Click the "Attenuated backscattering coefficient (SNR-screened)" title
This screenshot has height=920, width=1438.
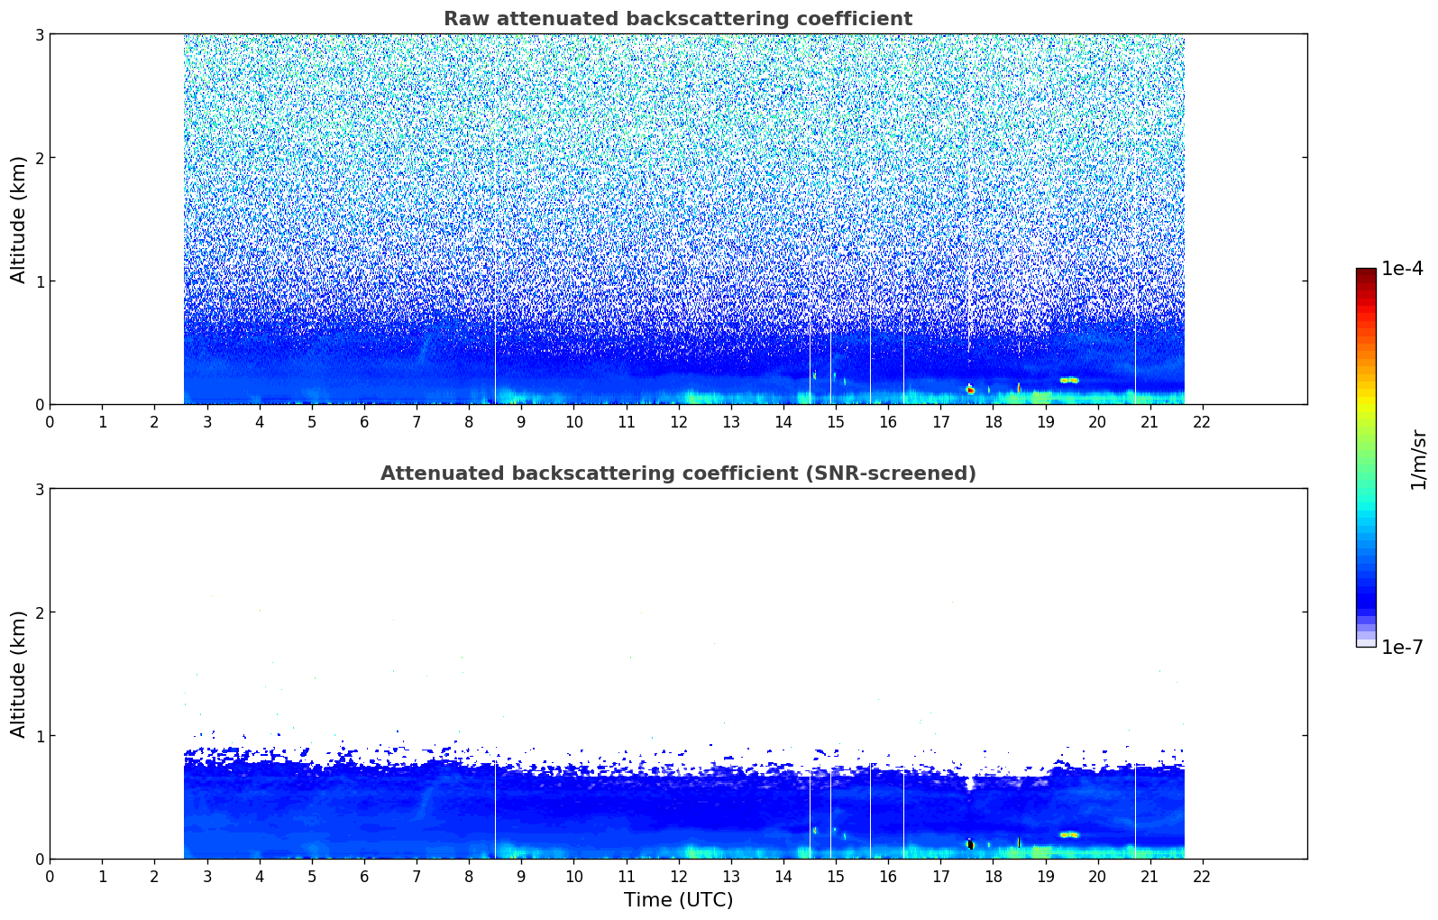click(677, 474)
